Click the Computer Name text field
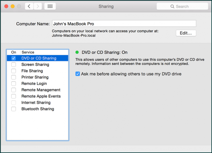 coord(124,24)
